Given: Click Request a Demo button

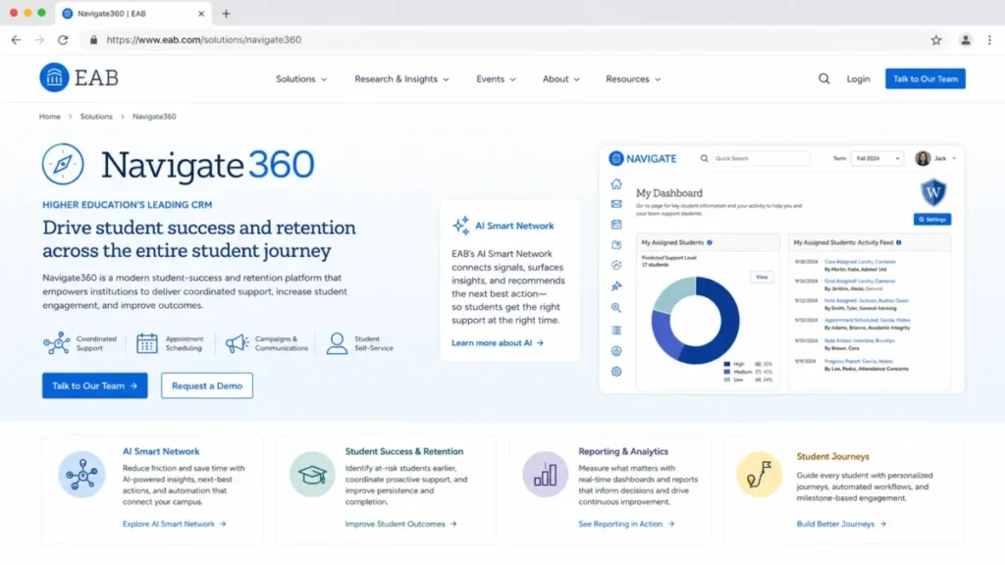Looking at the screenshot, I should pos(207,385).
